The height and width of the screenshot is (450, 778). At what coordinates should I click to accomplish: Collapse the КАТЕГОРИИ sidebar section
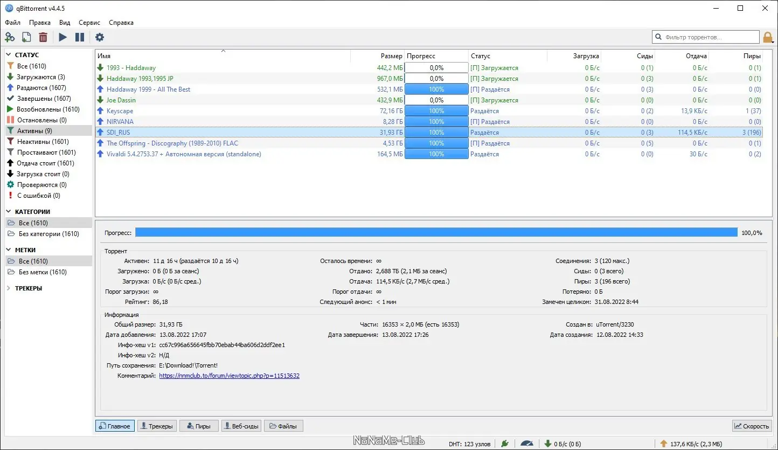[9, 212]
